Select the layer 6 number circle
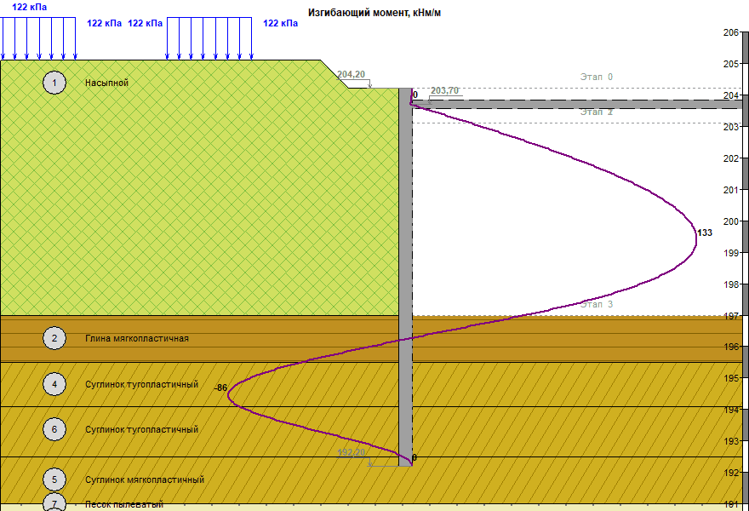This screenshot has width=749, height=511. point(54,429)
